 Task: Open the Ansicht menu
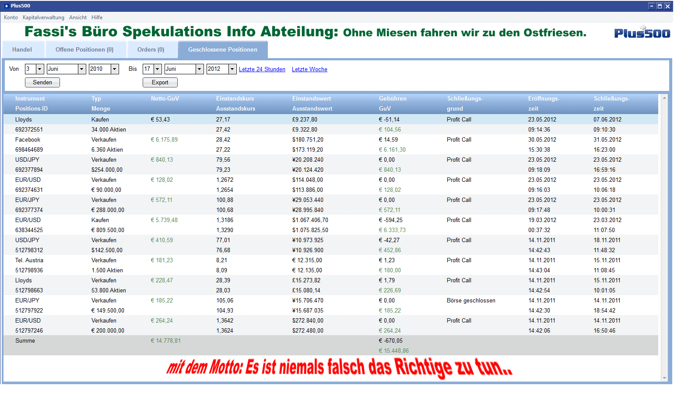pos(78,17)
